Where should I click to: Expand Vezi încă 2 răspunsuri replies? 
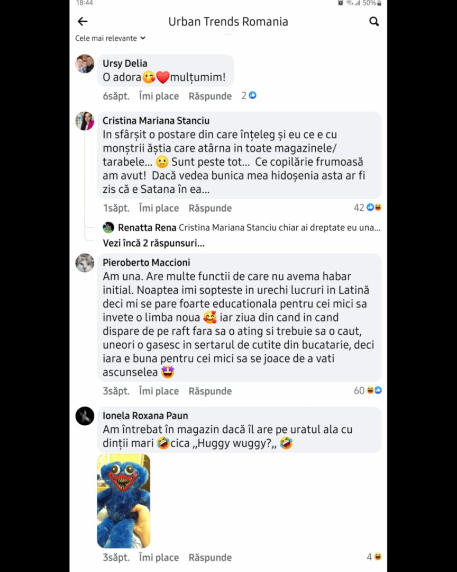point(153,243)
